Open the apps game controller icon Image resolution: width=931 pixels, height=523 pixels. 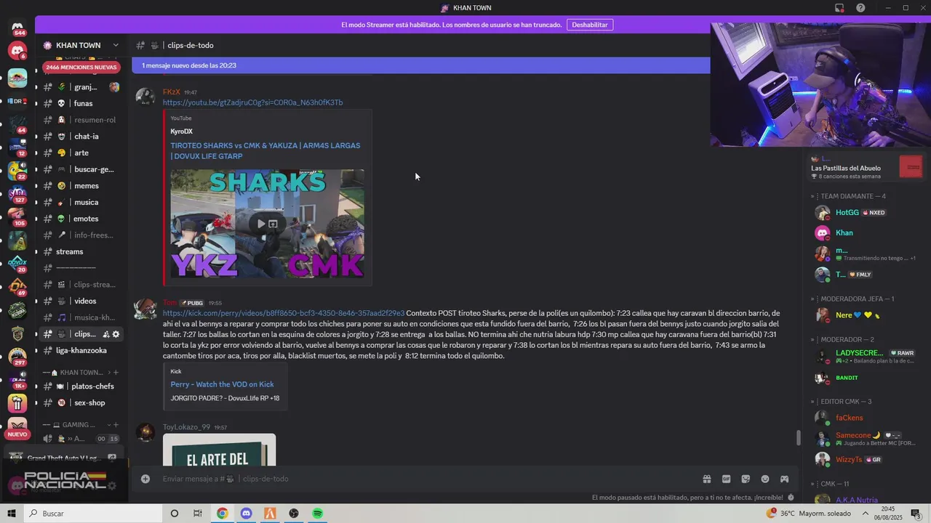[x=785, y=479]
